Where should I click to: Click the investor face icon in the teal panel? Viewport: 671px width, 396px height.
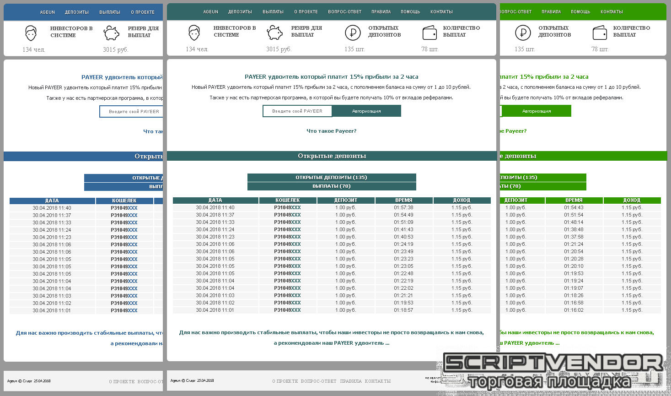194,33
